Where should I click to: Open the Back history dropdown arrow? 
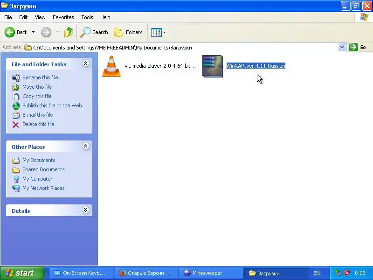point(33,32)
